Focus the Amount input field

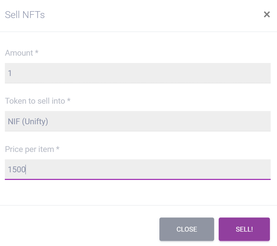(x=138, y=73)
